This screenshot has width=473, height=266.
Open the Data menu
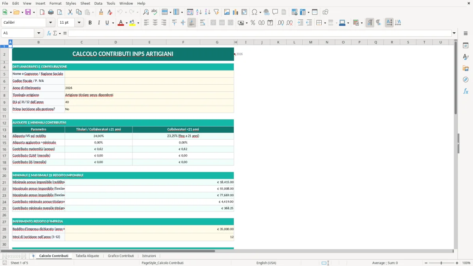click(x=98, y=3)
